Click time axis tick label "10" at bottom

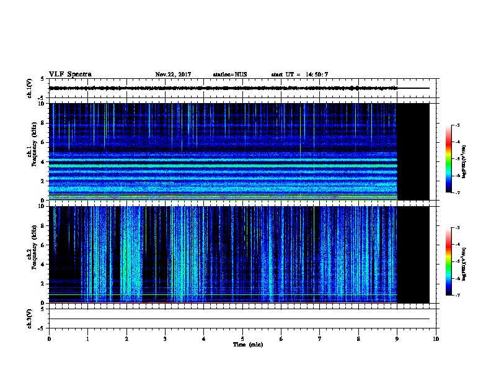tap(436, 339)
